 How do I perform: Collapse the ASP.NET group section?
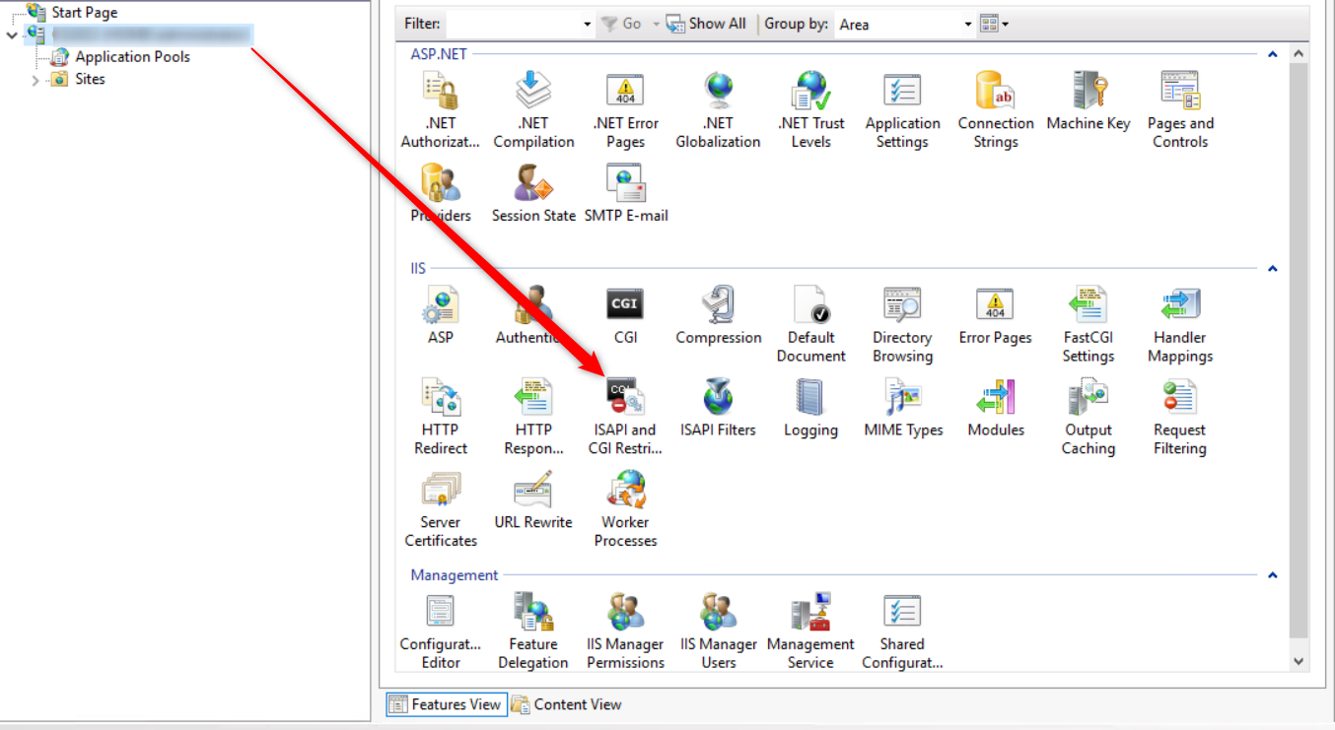click(1272, 55)
